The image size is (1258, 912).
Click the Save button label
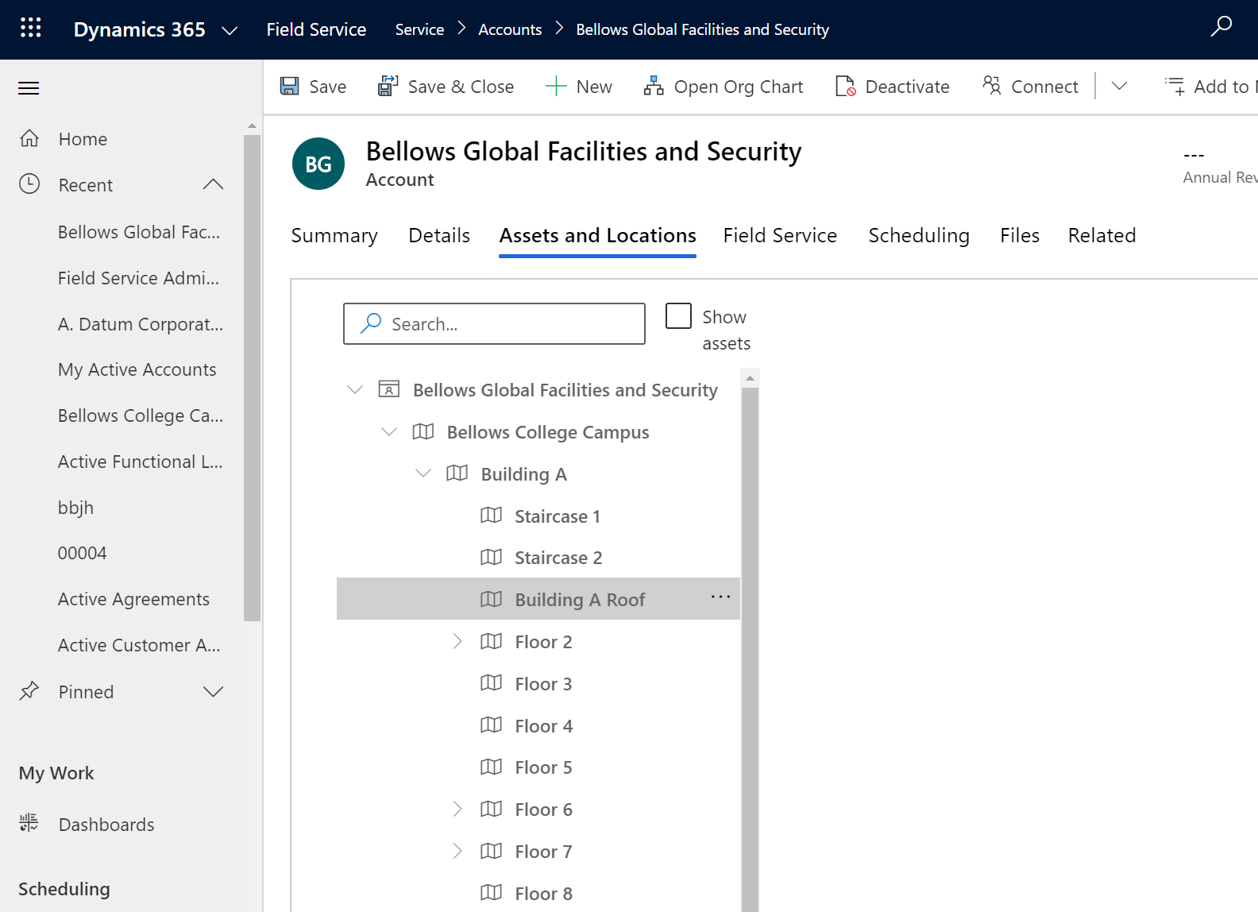pyautogui.click(x=328, y=87)
